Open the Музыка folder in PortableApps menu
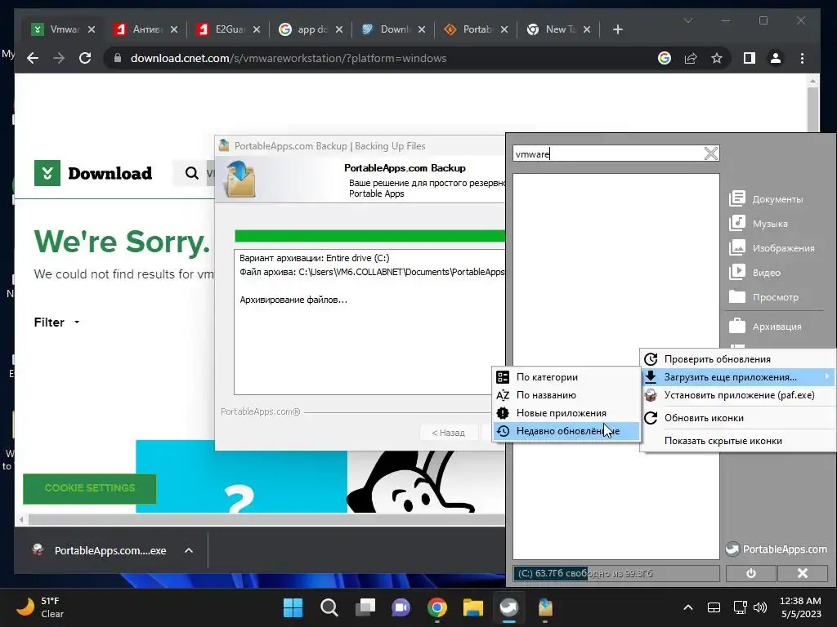837x627 pixels. click(x=759, y=224)
